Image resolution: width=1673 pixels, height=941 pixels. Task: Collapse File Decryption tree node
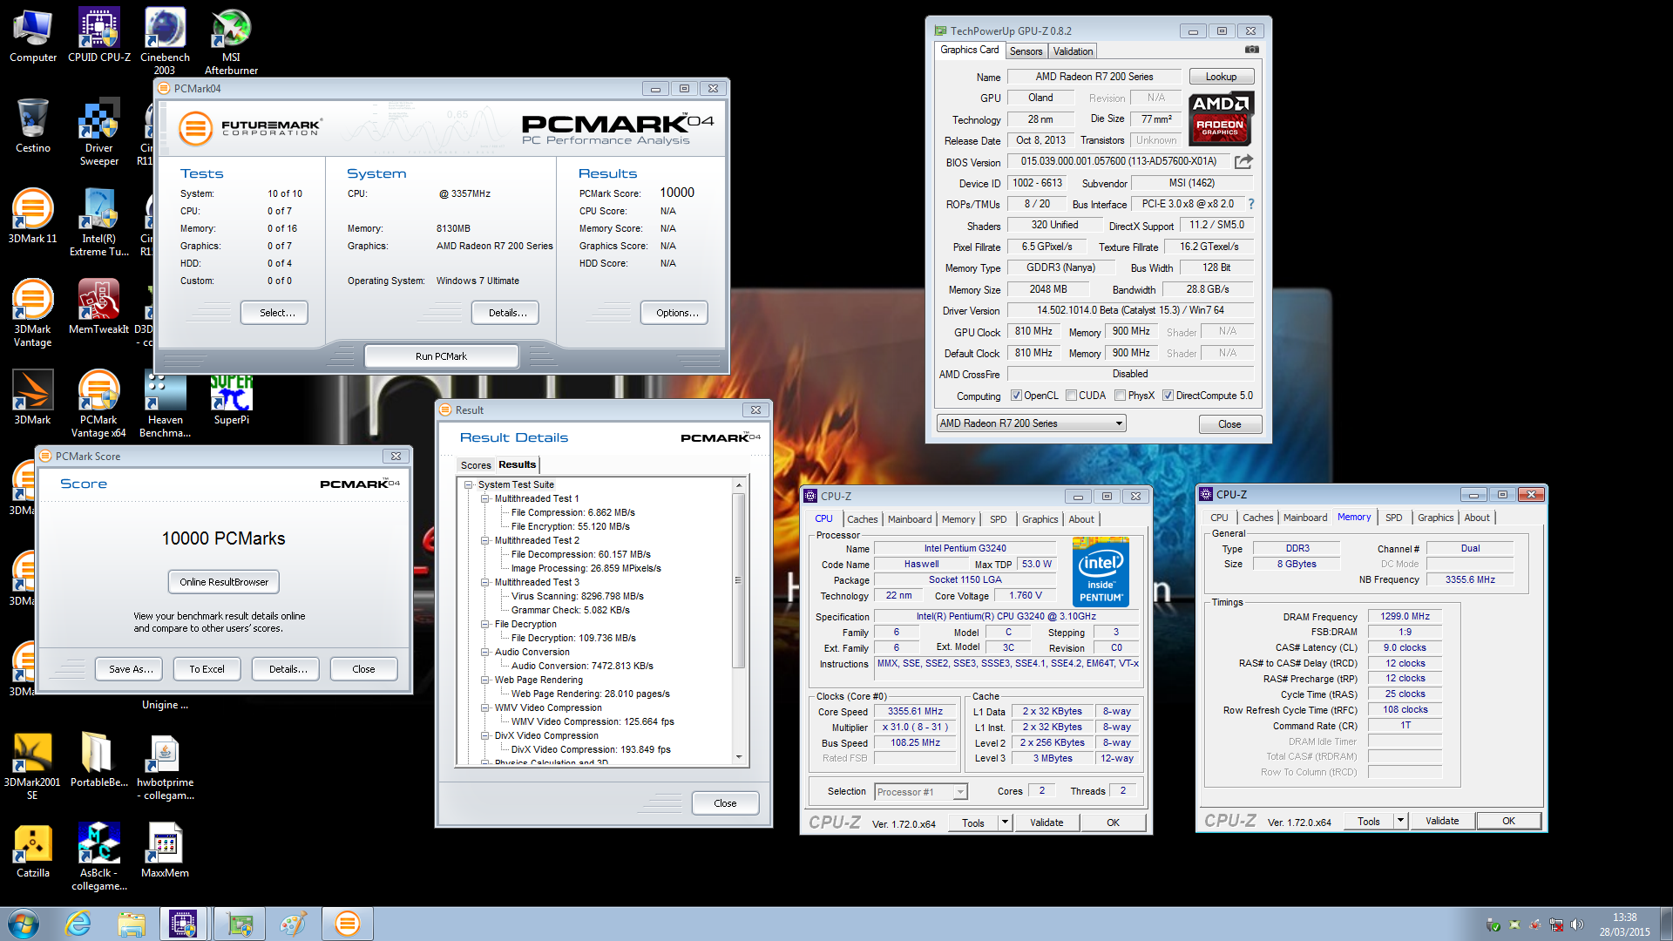[484, 624]
